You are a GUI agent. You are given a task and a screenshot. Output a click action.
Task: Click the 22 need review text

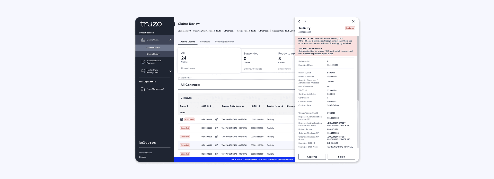point(188,68)
